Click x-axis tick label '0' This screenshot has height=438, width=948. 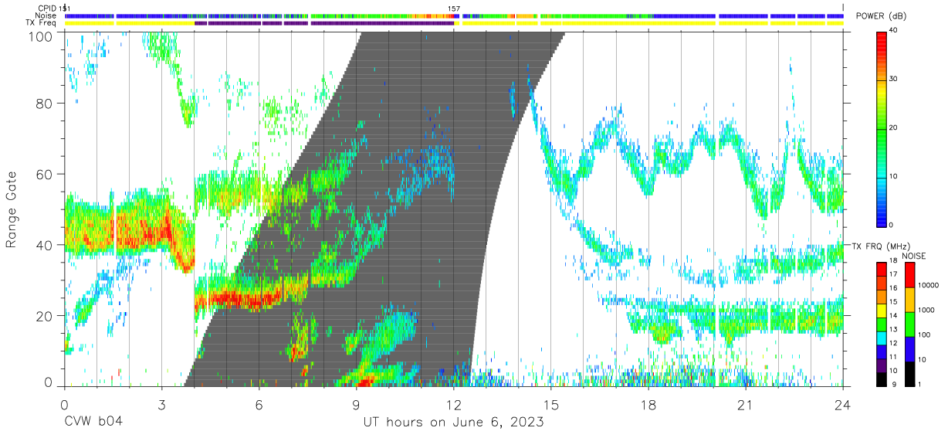click(x=64, y=404)
